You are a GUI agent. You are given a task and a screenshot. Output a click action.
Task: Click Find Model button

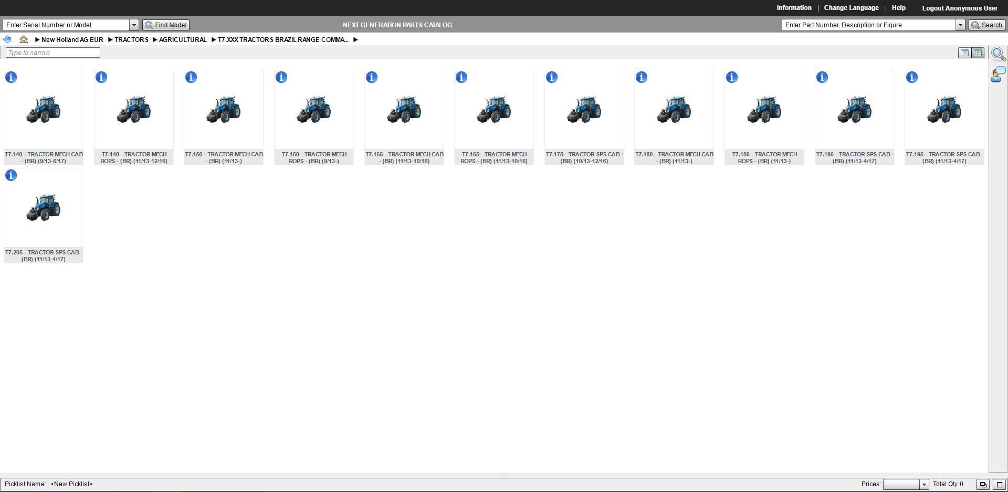[x=166, y=25]
